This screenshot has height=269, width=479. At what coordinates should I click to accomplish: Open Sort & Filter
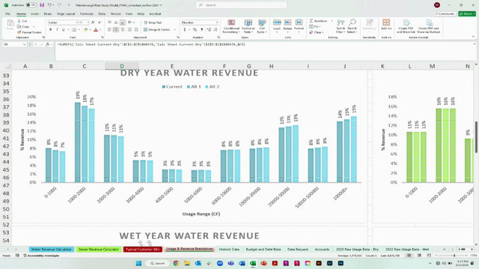click(x=341, y=26)
